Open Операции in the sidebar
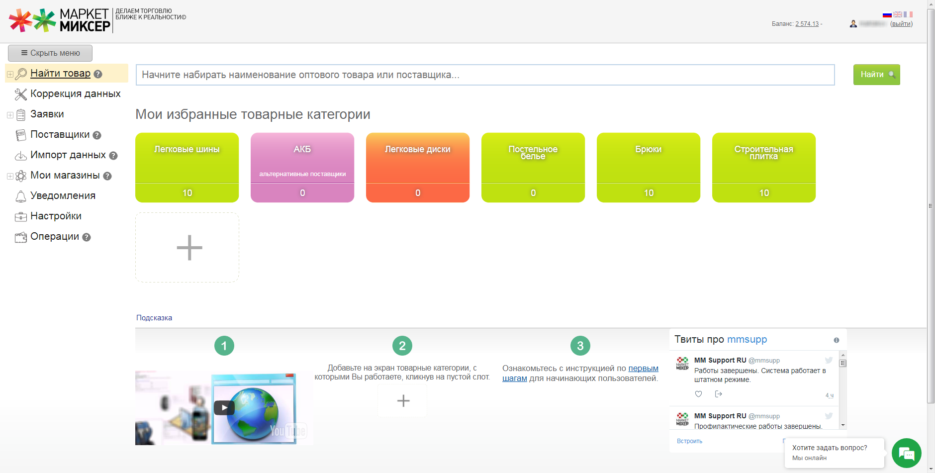 coord(55,237)
